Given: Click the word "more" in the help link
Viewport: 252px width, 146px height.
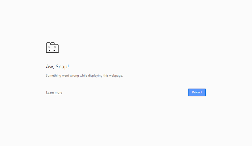Looking at the screenshot, I should (x=58, y=93).
